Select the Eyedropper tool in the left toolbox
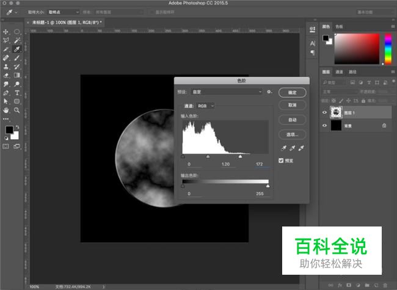 [16, 49]
